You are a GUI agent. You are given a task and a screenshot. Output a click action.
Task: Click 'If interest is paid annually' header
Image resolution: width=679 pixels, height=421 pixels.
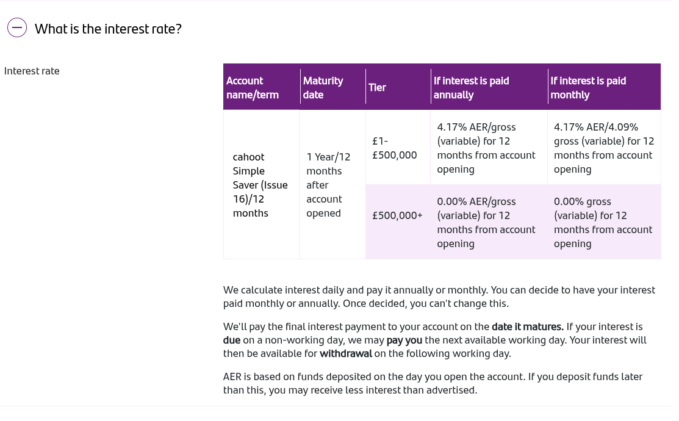point(489,87)
